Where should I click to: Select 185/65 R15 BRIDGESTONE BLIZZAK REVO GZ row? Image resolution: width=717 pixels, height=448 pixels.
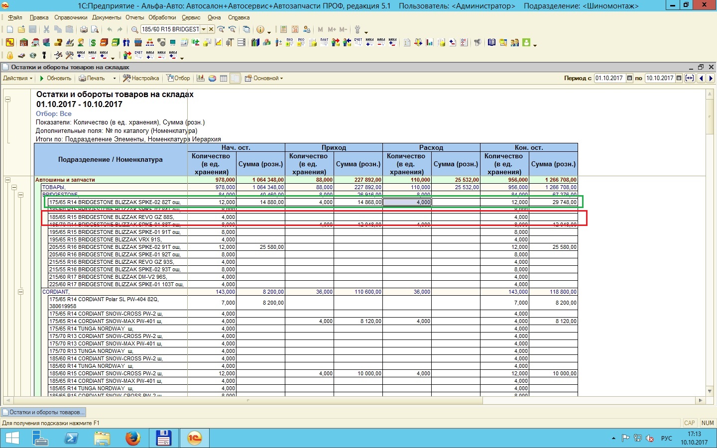click(x=313, y=217)
